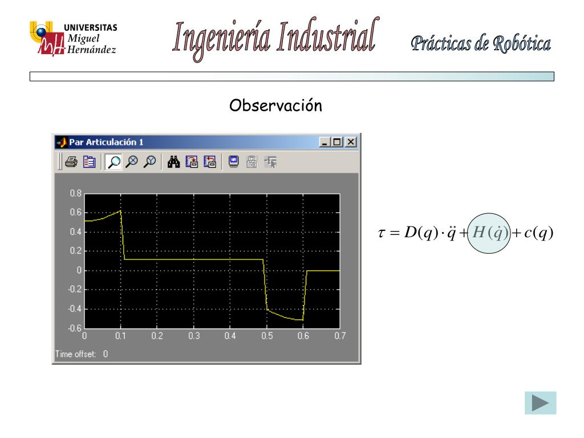Click the -0.6 y-axis label
Image resolution: width=584 pixels, height=438 pixels.
(75, 328)
